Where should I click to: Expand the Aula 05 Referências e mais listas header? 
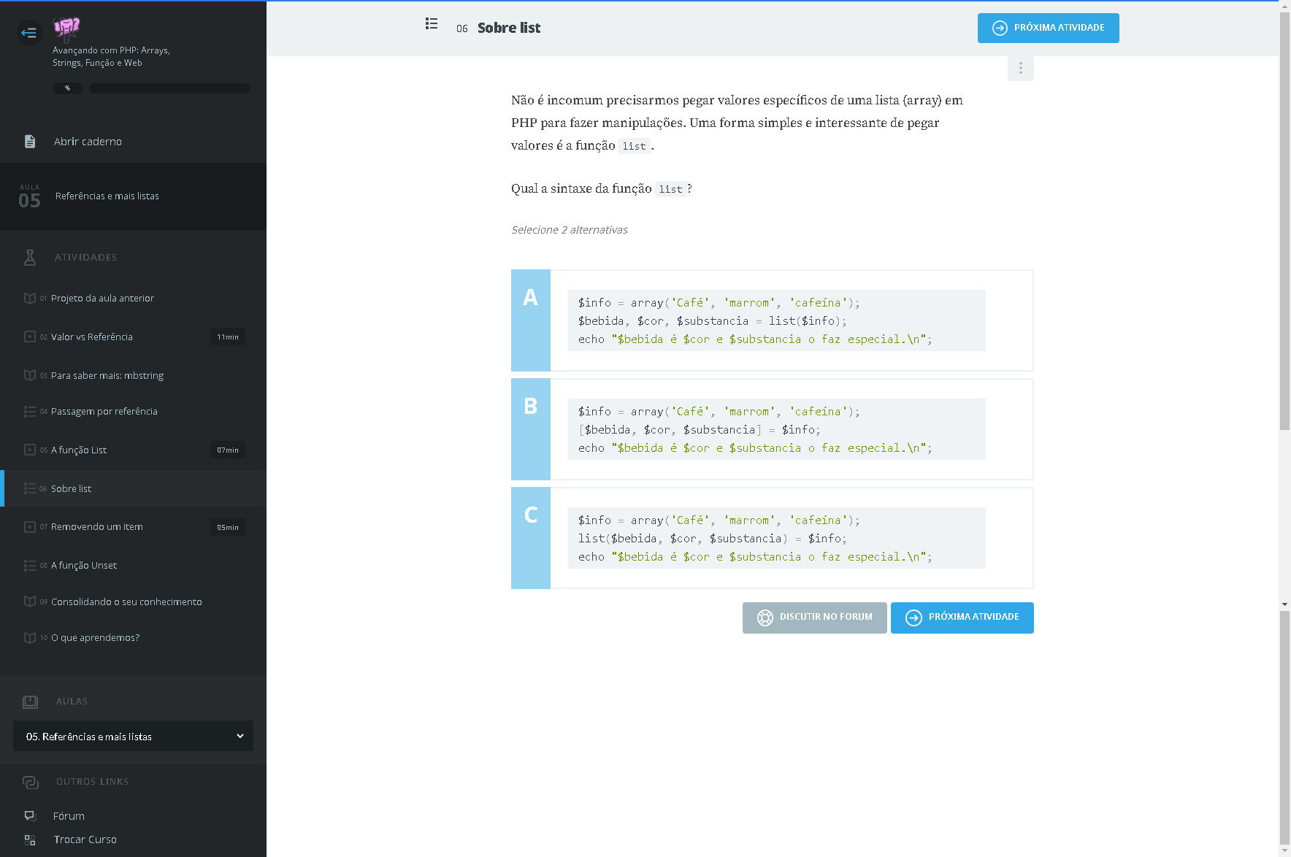click(x=133, y=196)
